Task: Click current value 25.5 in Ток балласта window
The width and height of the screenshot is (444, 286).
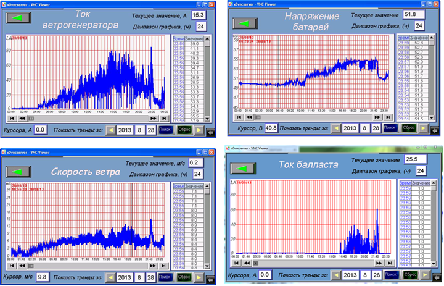Action: pos(416,159)
